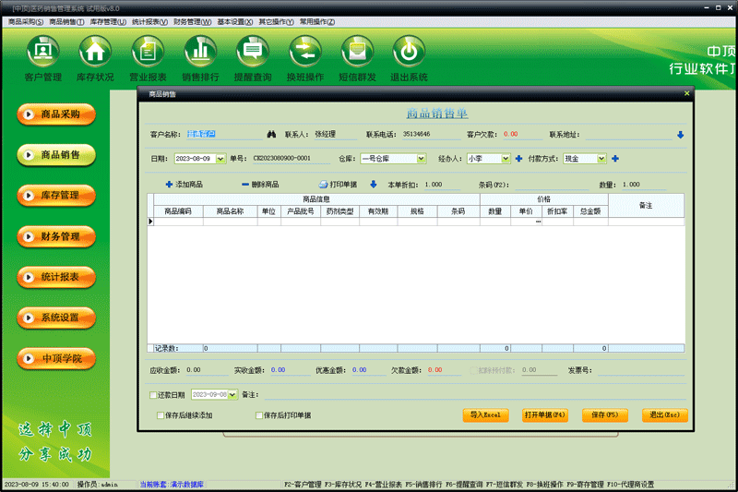The height and width of the screenshot is (492, 738).
Task: Click 总金额 column header
Action: coord(590,211)
